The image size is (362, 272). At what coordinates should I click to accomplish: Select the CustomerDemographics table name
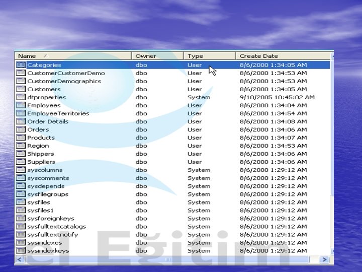point(64,81)
